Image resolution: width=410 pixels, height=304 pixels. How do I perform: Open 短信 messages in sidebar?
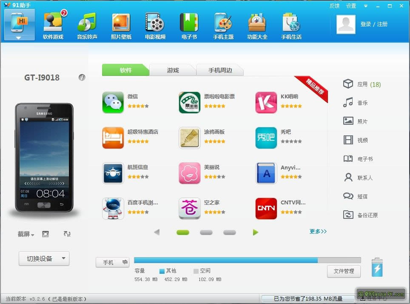[356, 196]
